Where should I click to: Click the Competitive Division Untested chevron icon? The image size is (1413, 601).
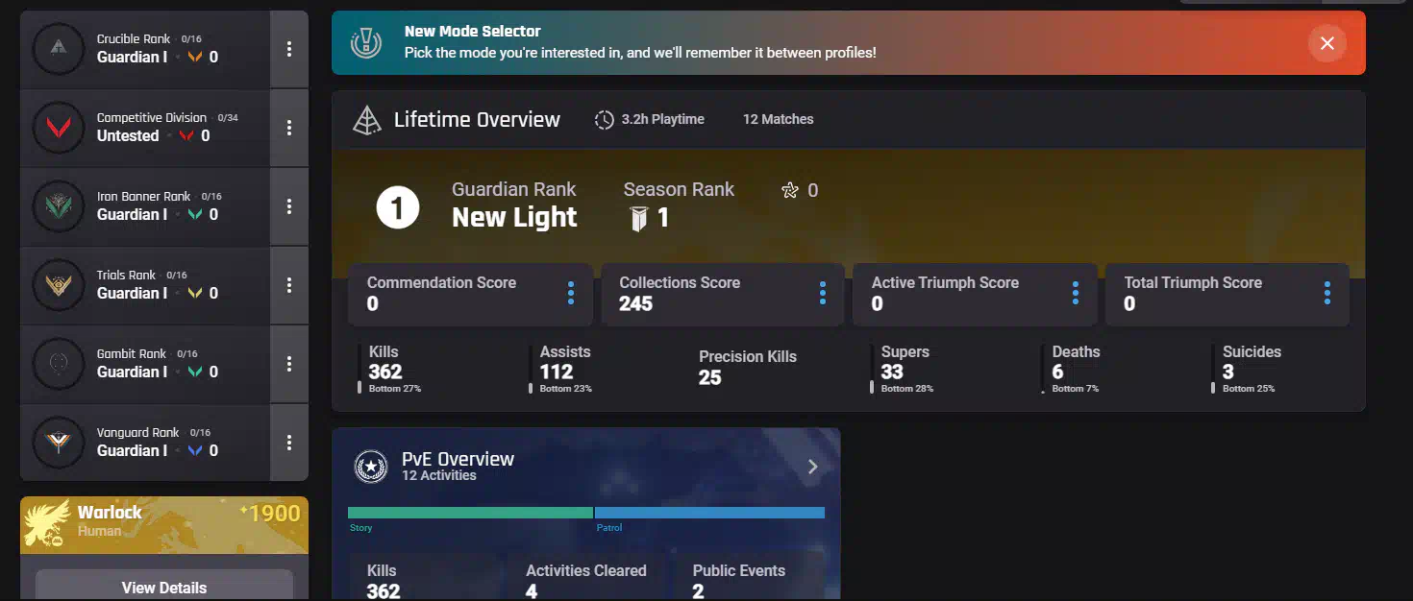(x=186, y=136)
